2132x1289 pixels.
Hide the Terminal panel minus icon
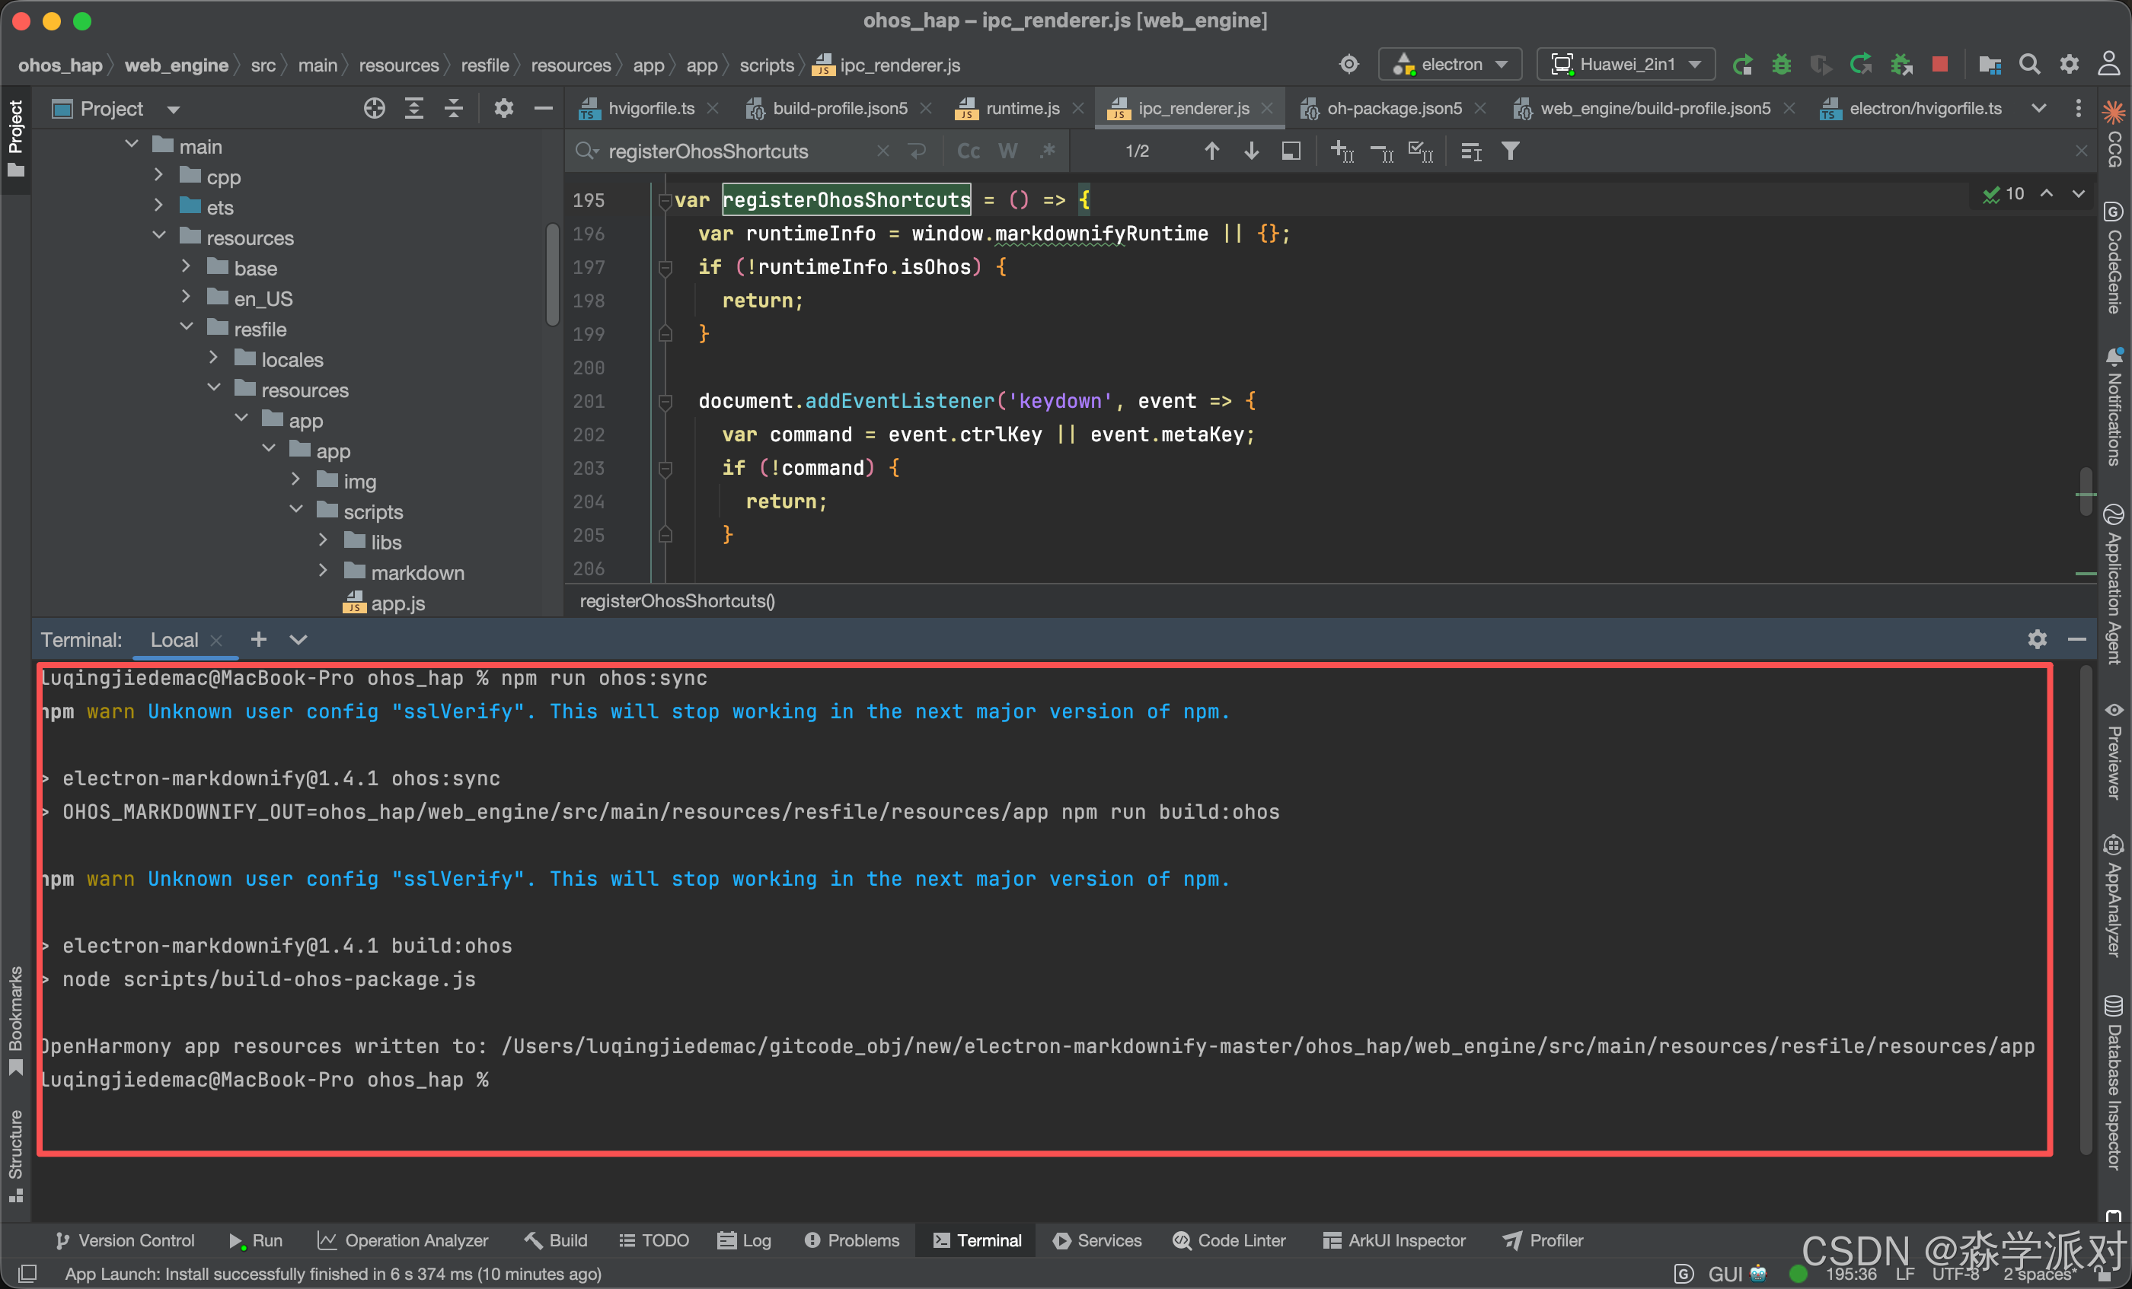[x=2076, y=640]
